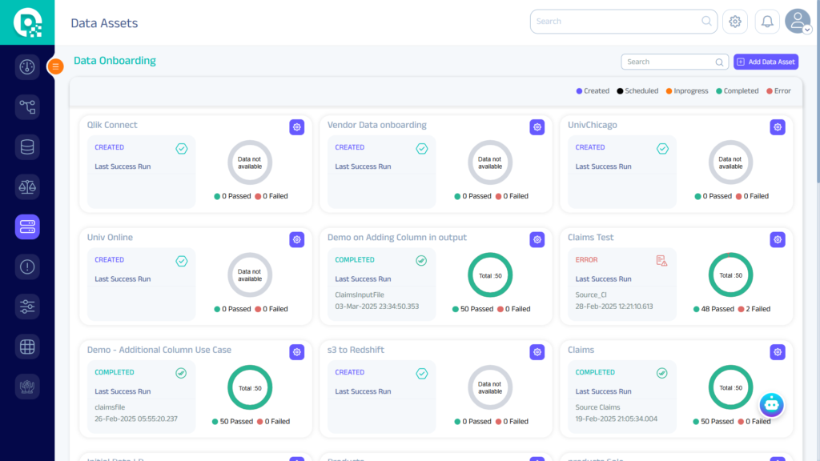Click the exclamation alert icon in sidebar

point(27,267)
